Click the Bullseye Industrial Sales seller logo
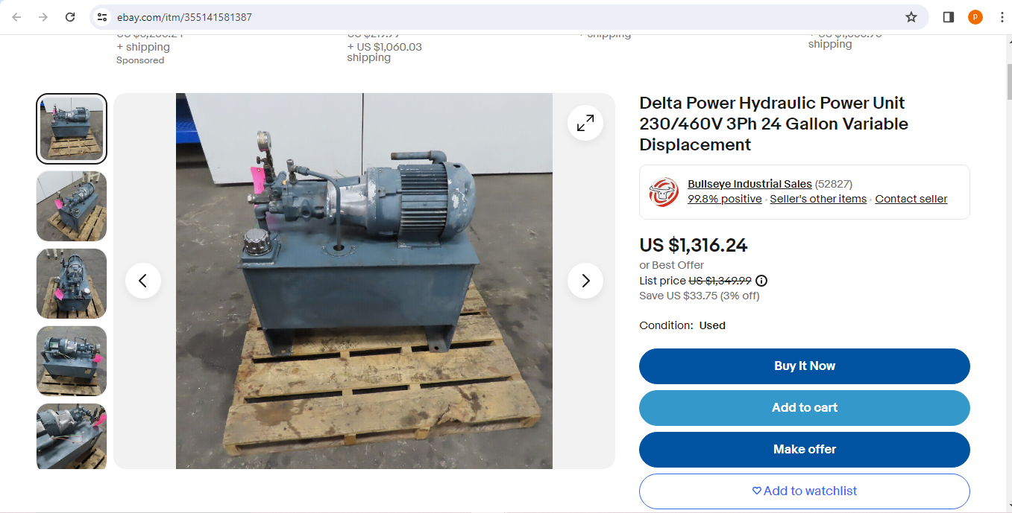Viewport: 1012px width, 513px height. (x=664, y=192)
